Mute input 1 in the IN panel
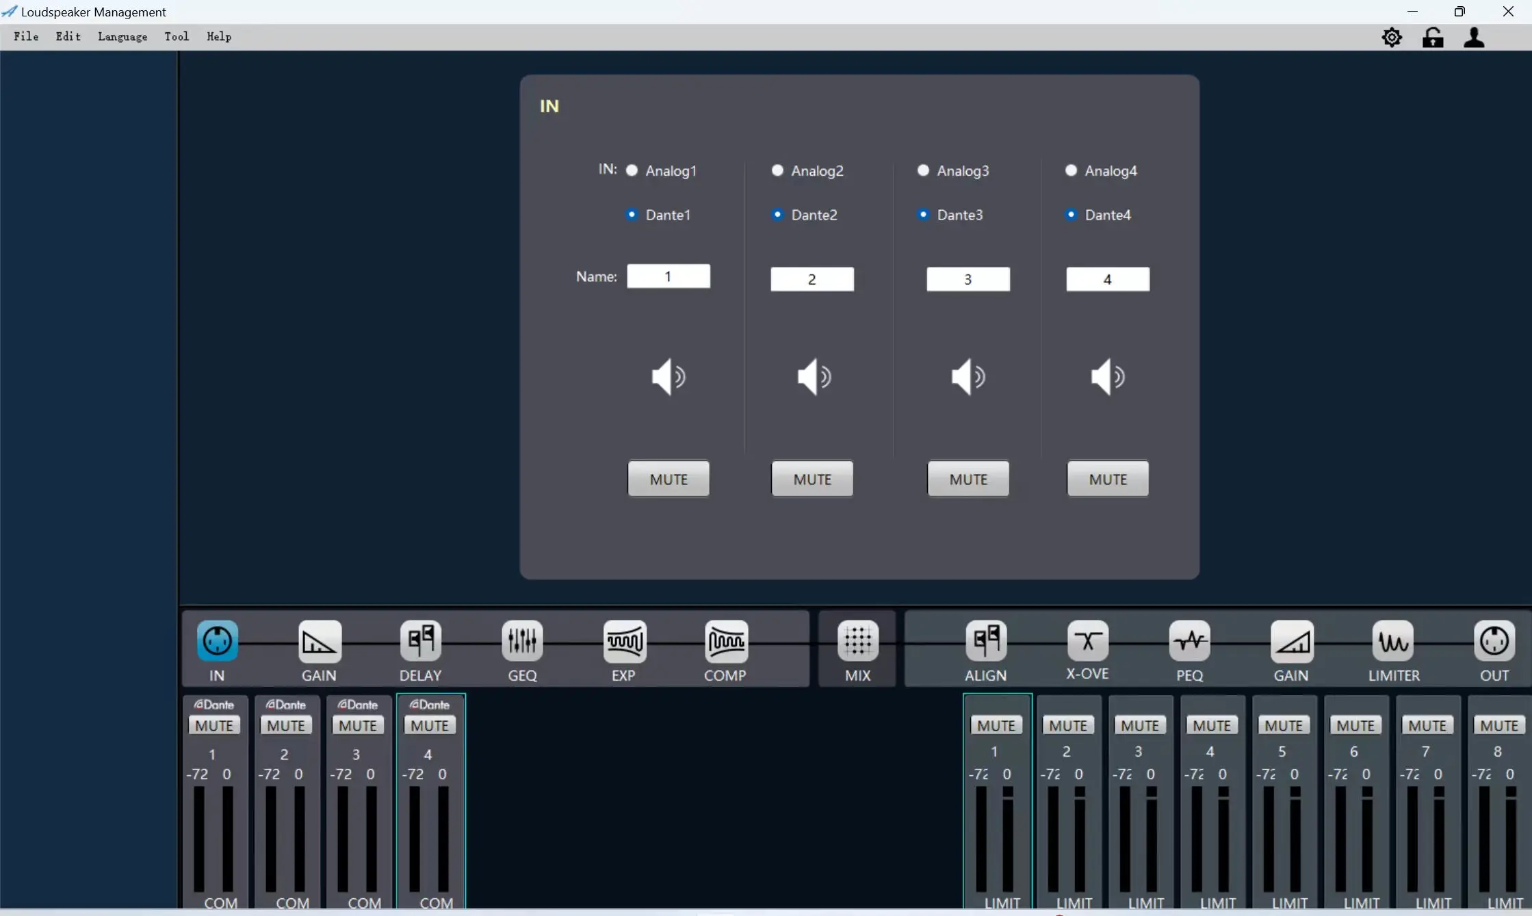 (x=668, y=479)
